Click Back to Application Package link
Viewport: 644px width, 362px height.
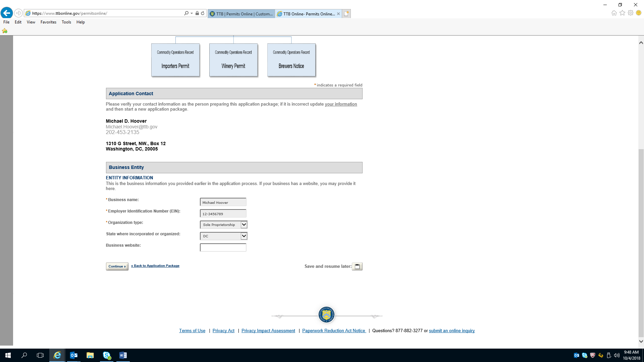click(155, 266)
